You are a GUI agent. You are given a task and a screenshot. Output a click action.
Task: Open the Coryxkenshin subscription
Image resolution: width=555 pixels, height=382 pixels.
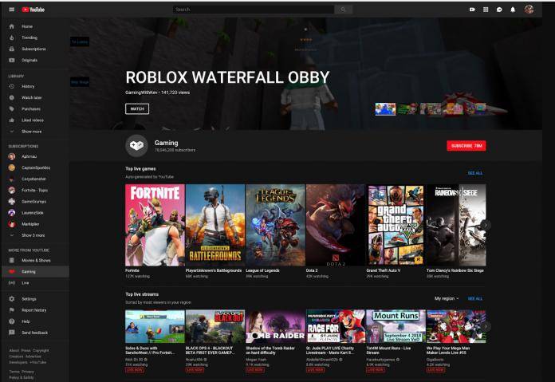tap(35, 179)
